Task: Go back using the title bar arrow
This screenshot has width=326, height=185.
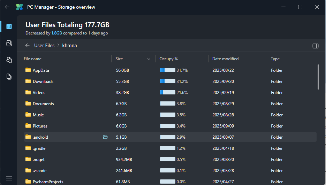Action: point(7,7)
